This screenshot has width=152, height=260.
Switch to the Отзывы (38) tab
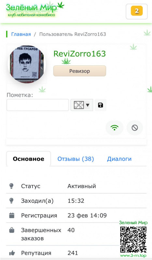pos(76,159)
